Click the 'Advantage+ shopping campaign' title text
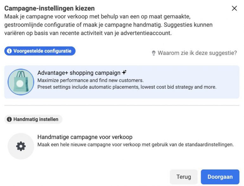The image size is (244, 186). tap(79, 73)
